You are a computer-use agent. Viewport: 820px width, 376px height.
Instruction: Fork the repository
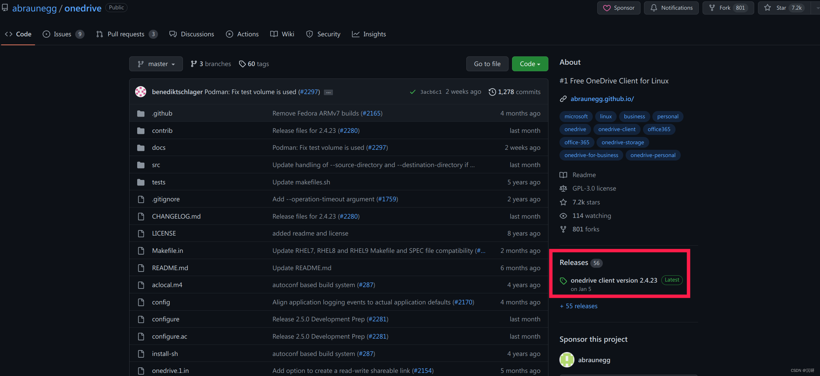(x=728, y=8)
